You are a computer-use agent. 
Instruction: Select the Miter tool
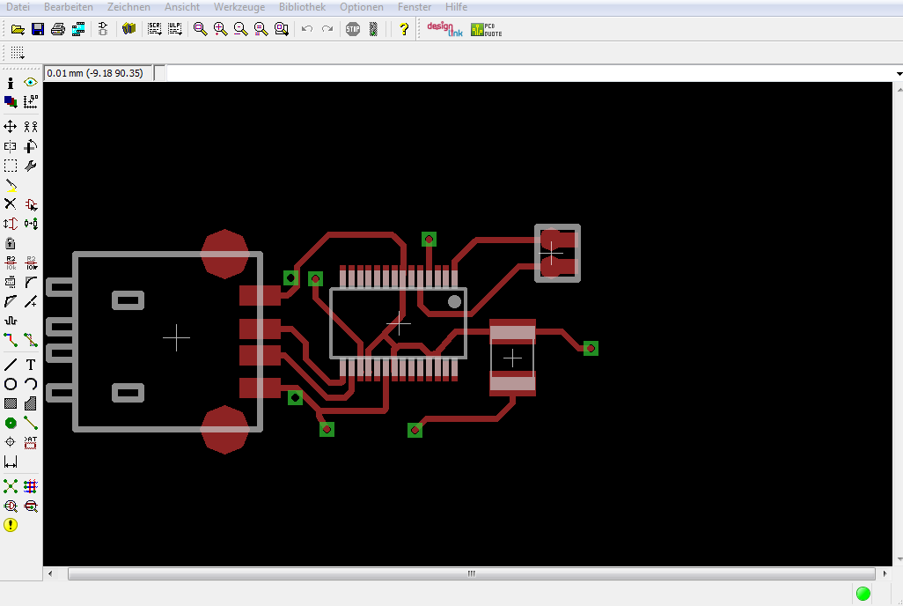coord(31,282)
